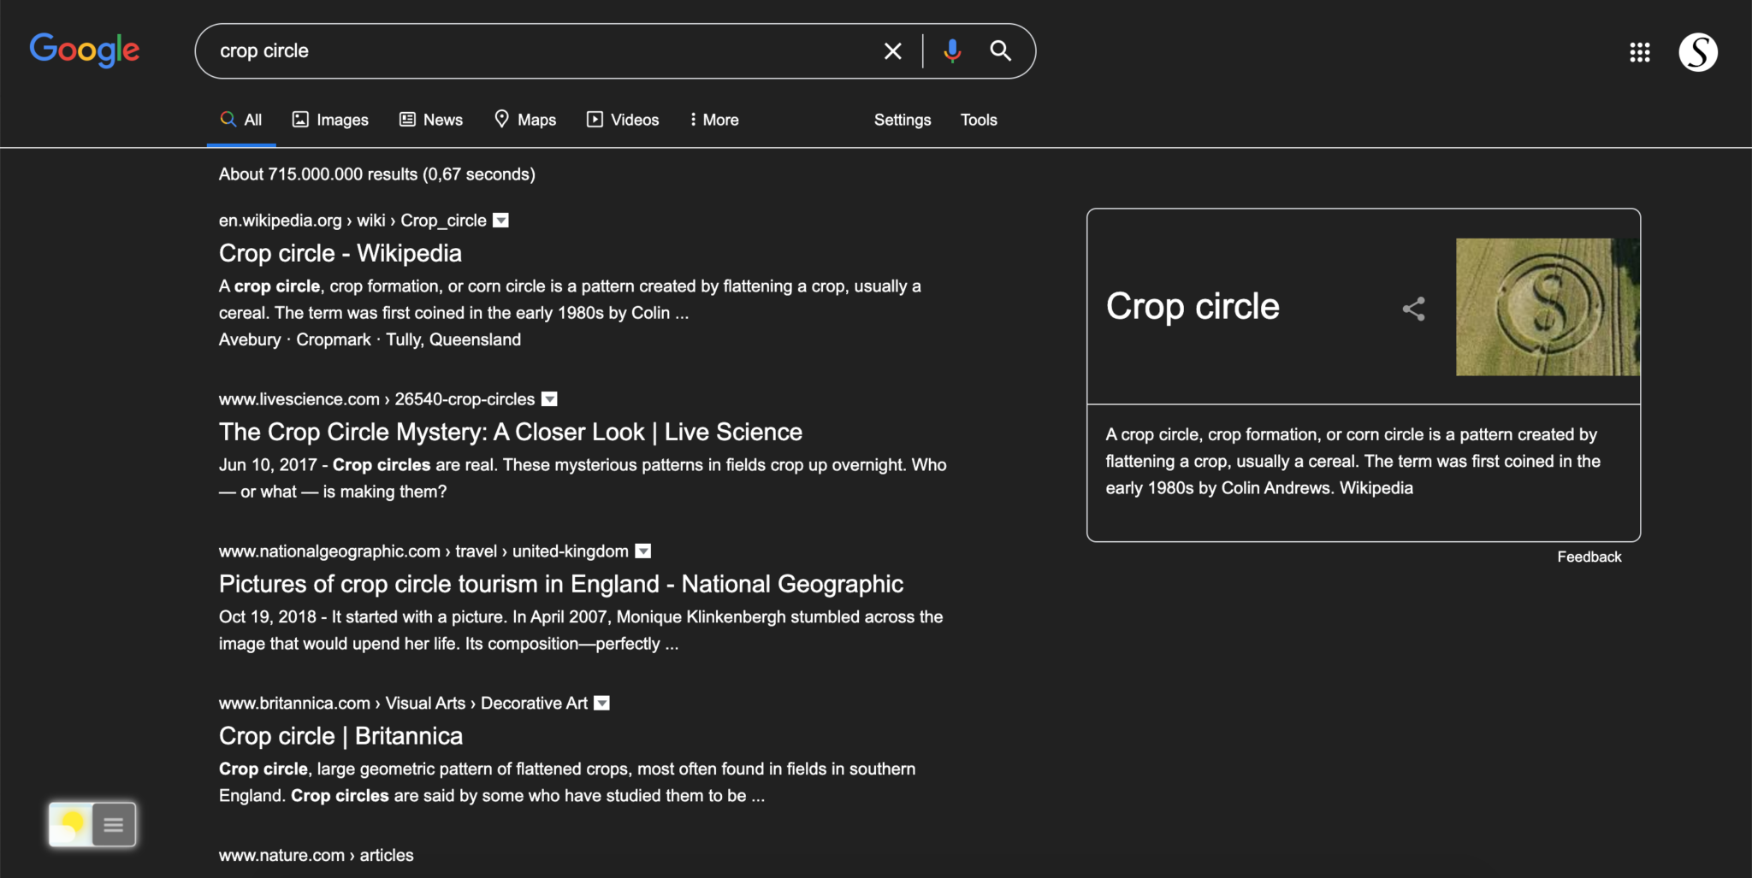Screen dimensions: 1752x878
Task: Open the dropdown beside the Live Science URL
Action: coord(549,398)
